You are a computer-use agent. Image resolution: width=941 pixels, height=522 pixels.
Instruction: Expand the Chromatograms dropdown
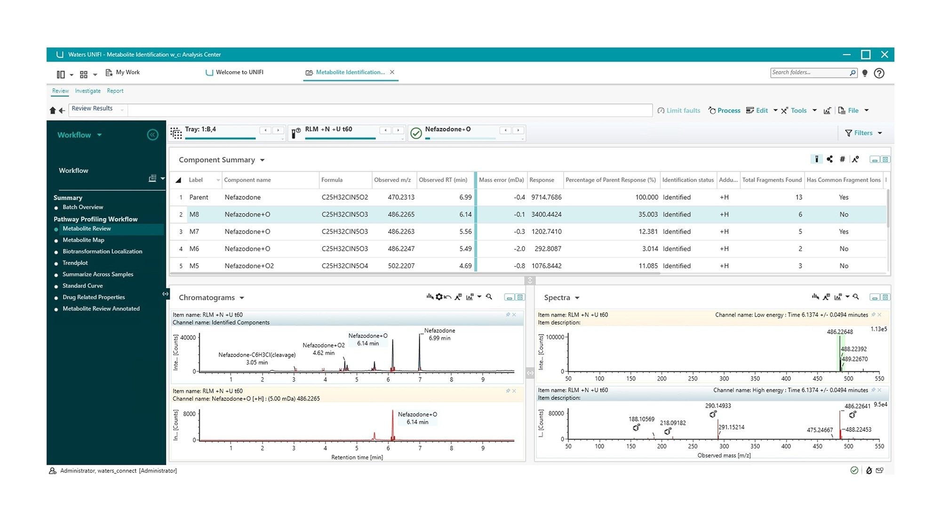click(242, 298)
